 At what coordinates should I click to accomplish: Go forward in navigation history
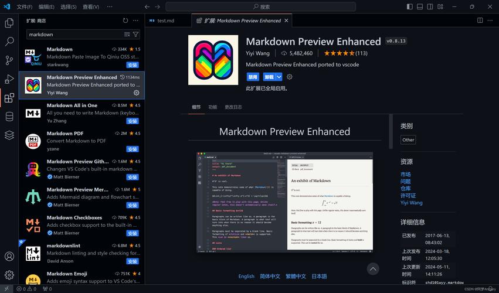pyautogui.click(x=157, y=6)
